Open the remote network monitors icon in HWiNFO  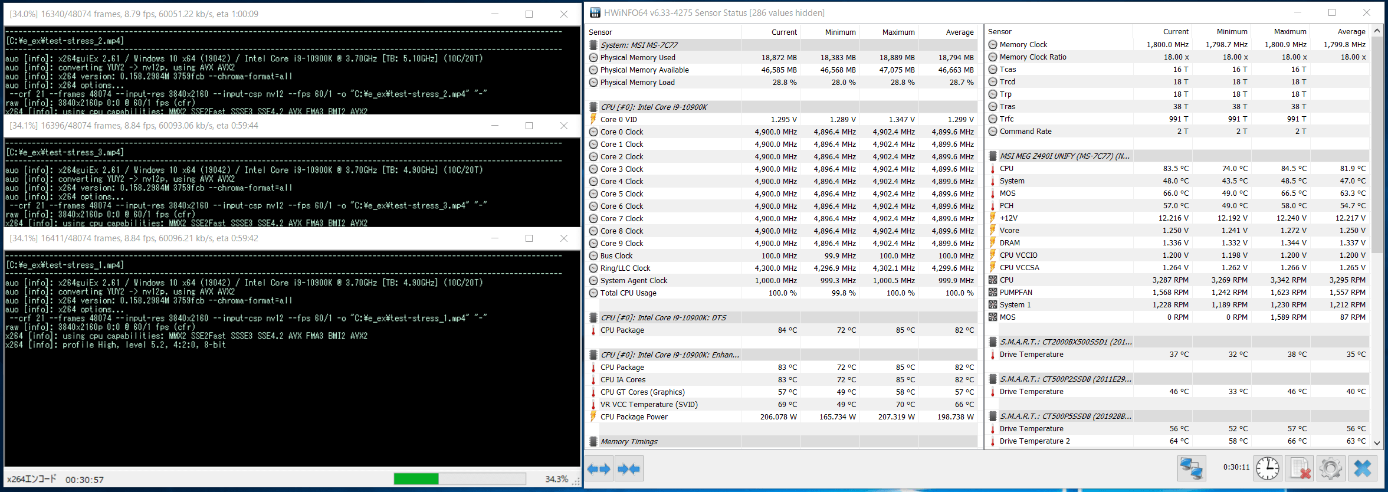(x=1192, y=470)
